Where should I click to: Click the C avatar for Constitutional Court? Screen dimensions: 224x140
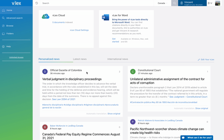point(133,72)
